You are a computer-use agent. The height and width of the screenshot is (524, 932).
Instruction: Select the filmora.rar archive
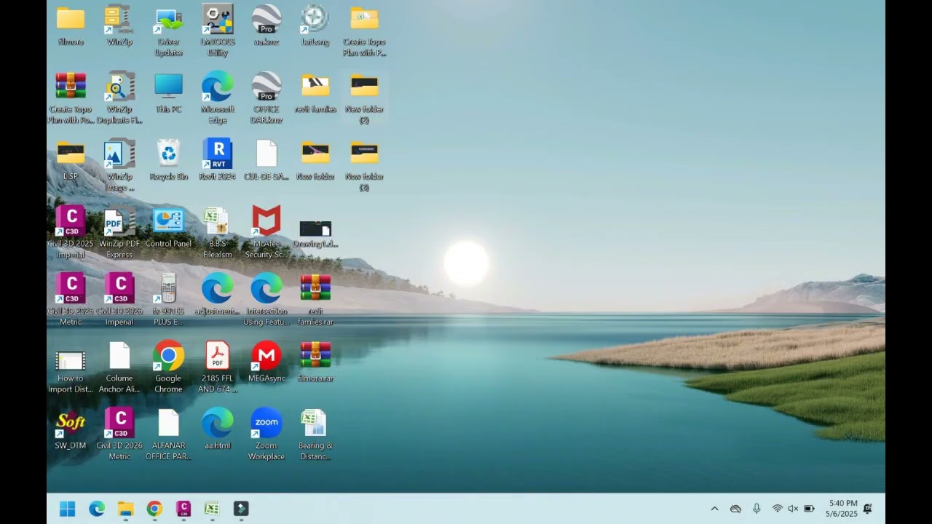[x=315, y=362]
